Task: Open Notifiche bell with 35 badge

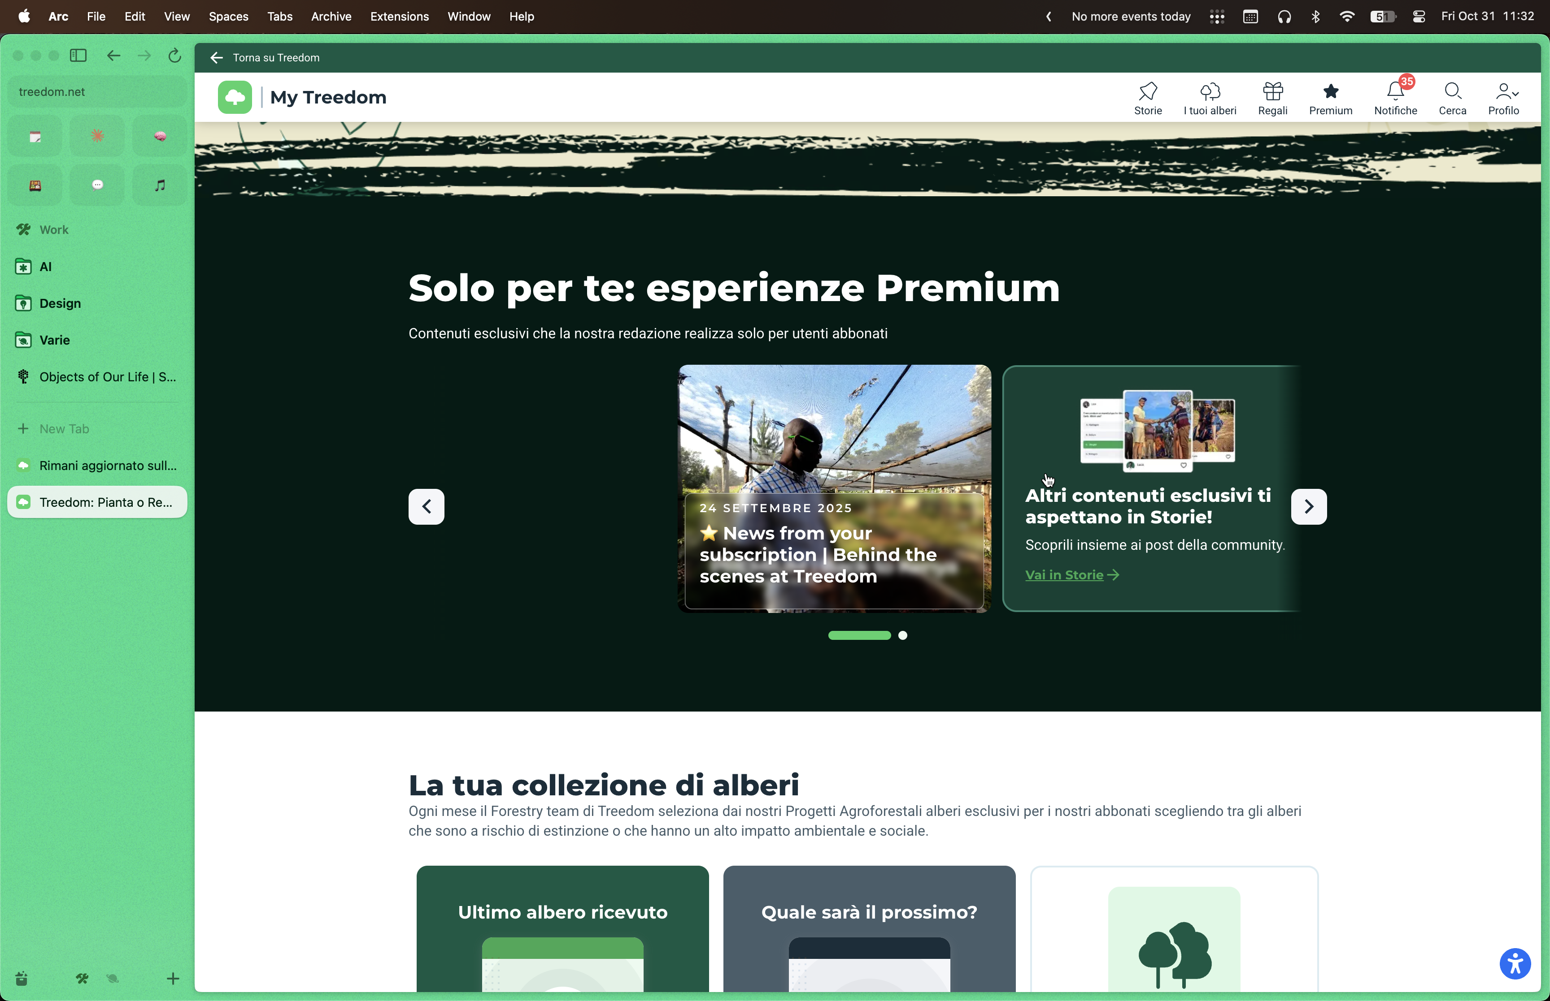Action: click(1395, 92)
